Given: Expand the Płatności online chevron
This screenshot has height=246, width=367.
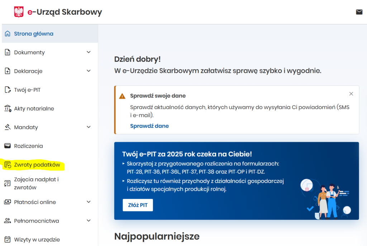Looking at the screenshot, I should coord(89,202).
